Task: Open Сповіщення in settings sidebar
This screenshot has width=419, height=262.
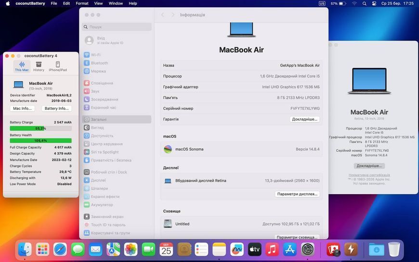Action: [117, 83]
